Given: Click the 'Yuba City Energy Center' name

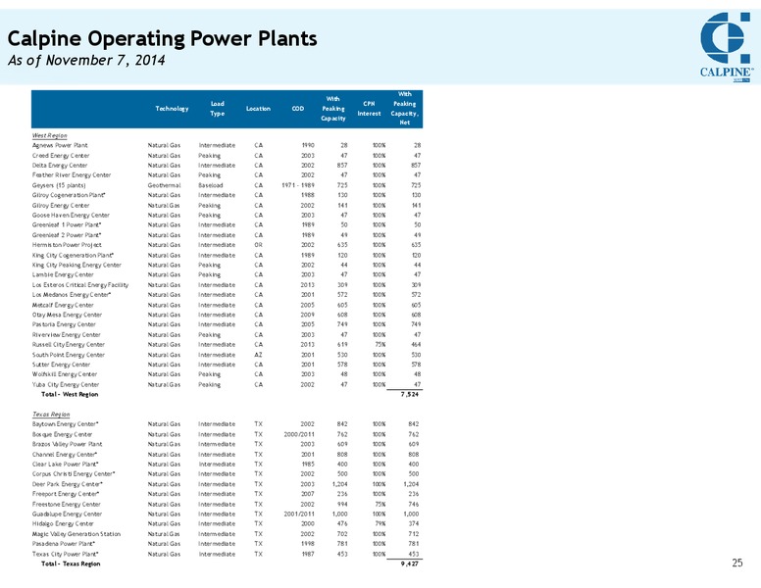Looking at the screenshot, I should (x=66, y=385).
